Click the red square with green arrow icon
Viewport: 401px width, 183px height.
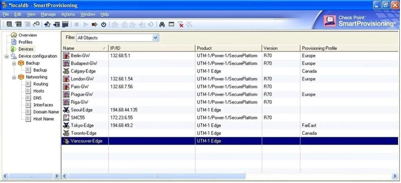click(x=95, y=25)
